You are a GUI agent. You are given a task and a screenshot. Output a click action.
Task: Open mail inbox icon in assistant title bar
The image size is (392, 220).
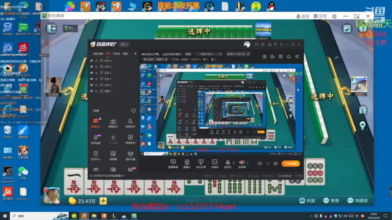(256, 44)
